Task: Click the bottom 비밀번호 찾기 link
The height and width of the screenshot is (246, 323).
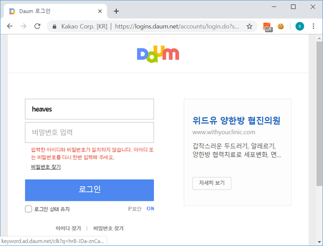Action: pos(108,228)
